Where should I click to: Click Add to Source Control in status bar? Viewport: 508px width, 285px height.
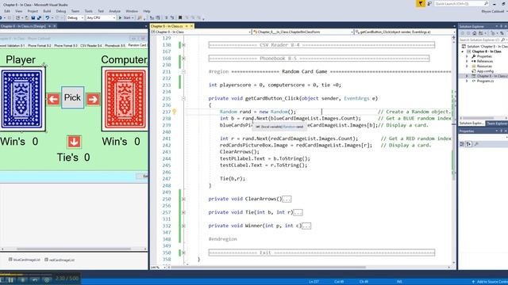tap(490, 282)
